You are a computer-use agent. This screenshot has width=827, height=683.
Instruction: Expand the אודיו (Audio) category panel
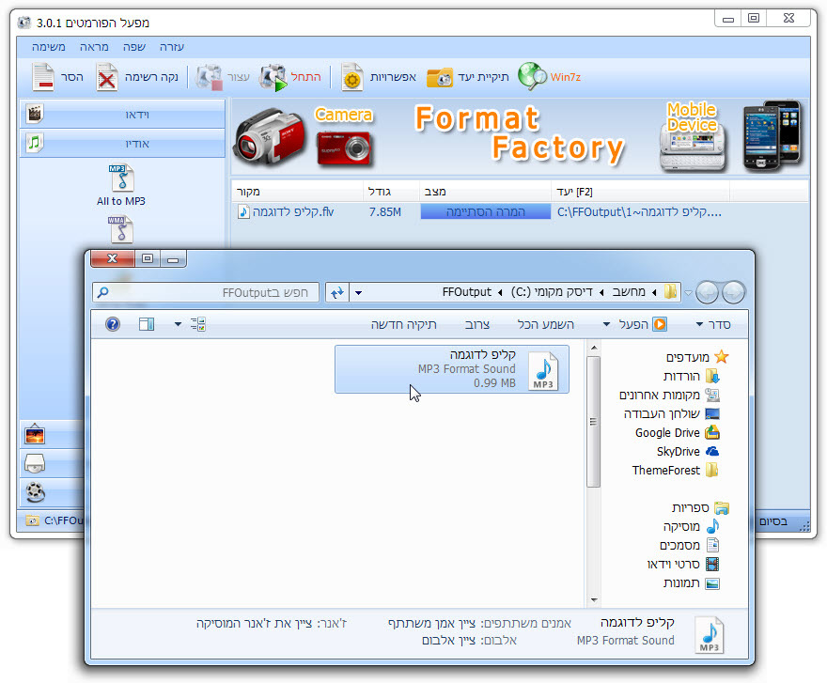(122, 144)
